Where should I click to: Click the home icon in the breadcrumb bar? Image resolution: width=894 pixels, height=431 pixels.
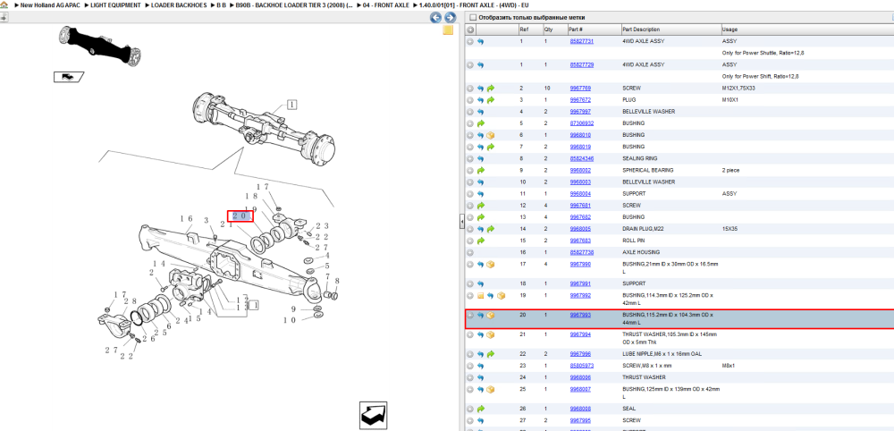click(x=4, y=4)
